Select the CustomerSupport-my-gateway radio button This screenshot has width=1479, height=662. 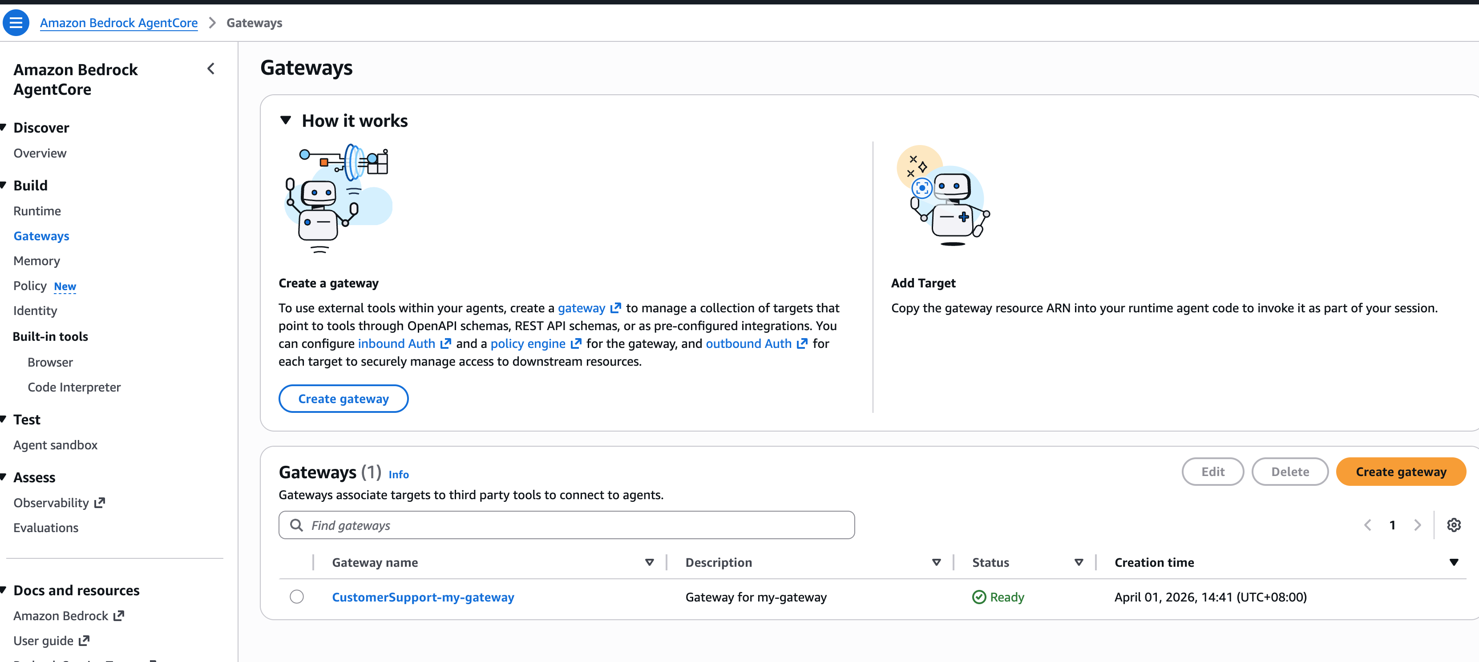coord(297,597)
